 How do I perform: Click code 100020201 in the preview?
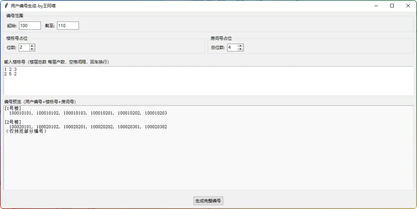pos(75,127)
